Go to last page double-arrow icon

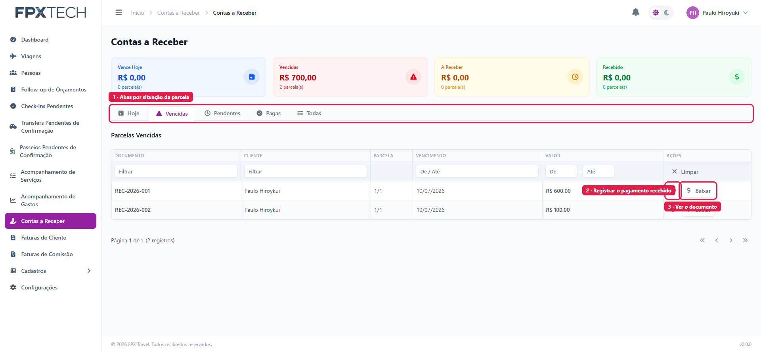pos(745,240)
